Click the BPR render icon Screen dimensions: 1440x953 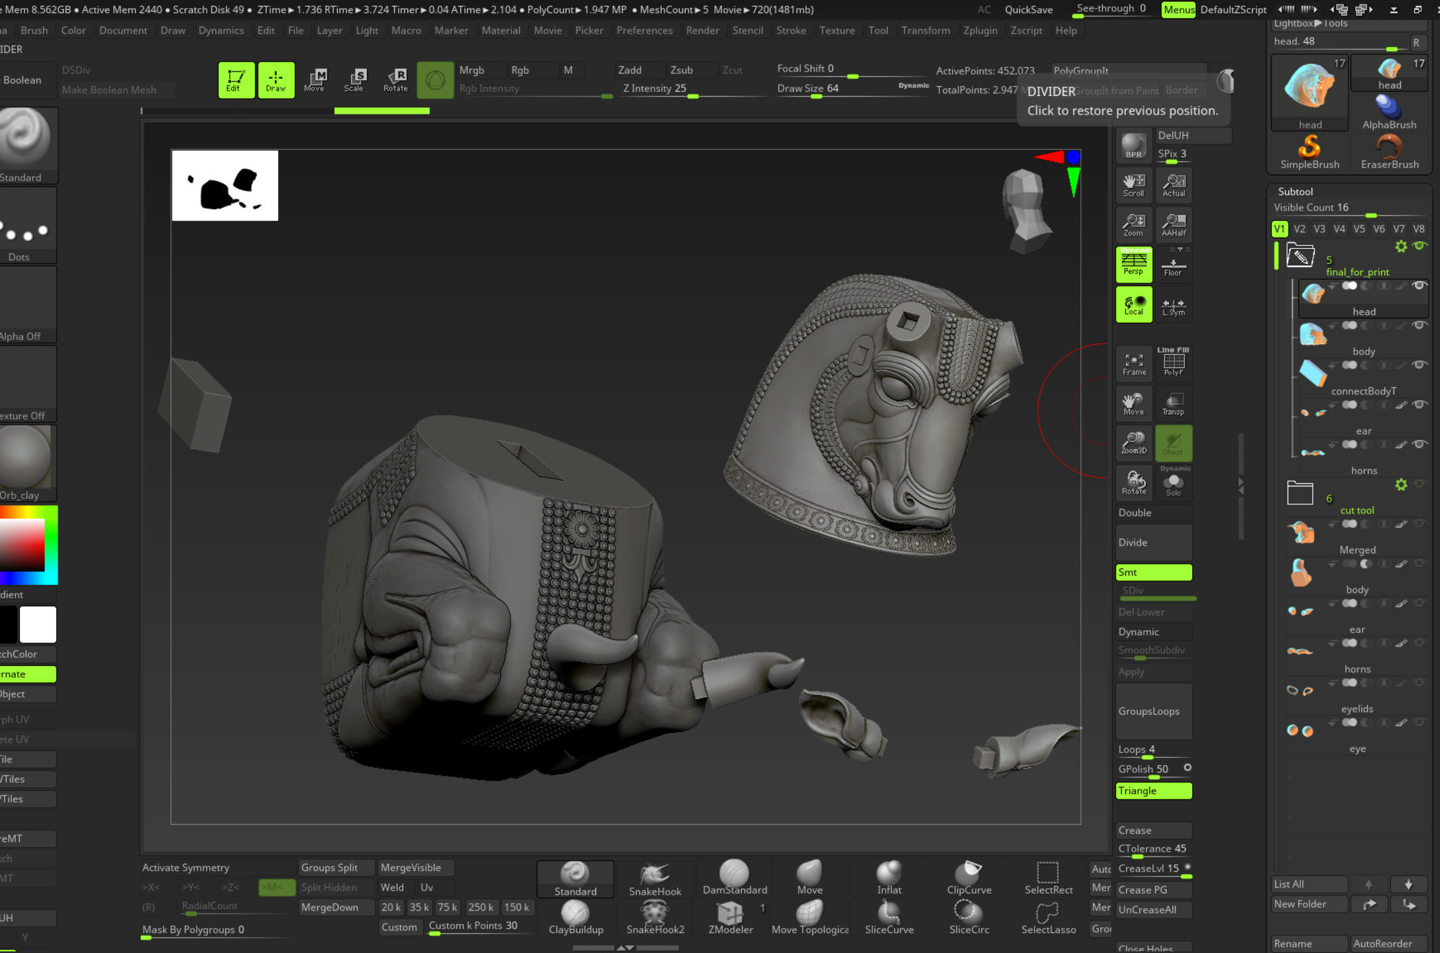(x=1133, y=146)
